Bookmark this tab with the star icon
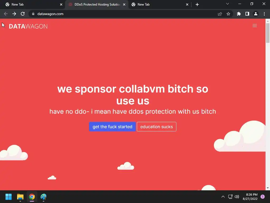270x203 pixels. [228, 14]
